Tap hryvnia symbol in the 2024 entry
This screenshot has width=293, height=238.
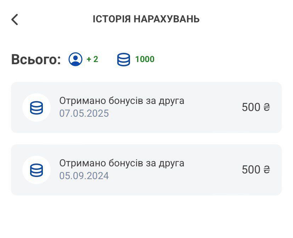(x=267, y=170)
